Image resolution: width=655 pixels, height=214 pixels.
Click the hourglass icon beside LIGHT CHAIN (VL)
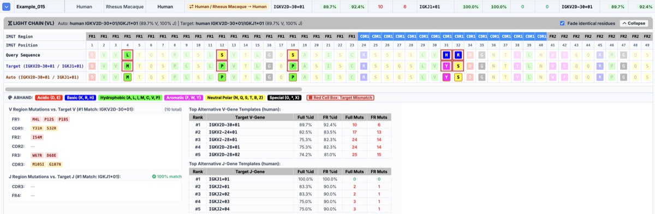point(10,23)
